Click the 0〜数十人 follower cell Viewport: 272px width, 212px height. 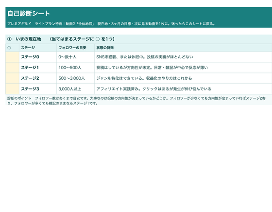[x=75, y=57]
